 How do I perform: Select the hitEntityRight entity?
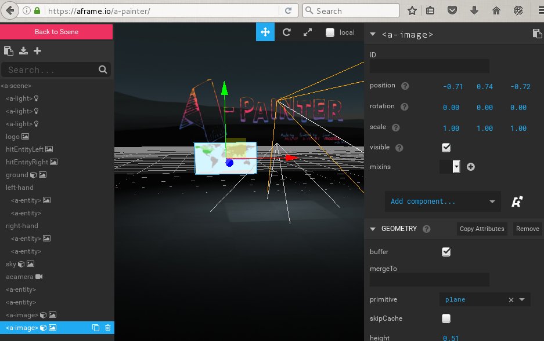27,162
